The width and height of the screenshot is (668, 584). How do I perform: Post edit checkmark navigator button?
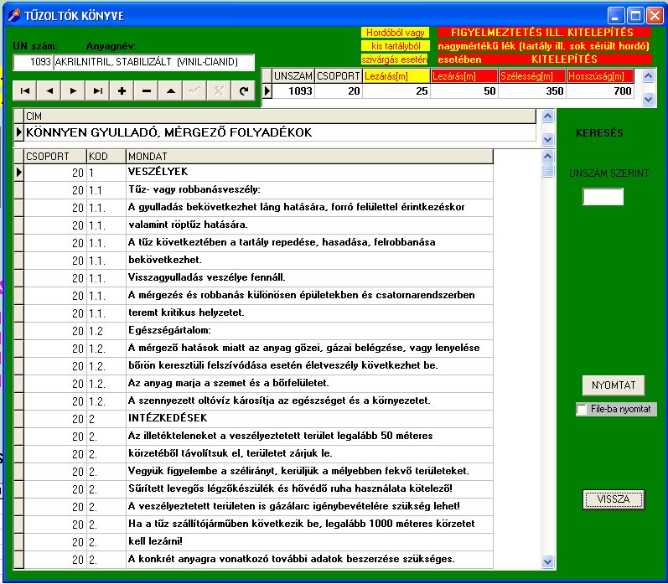click(x=195, y=90)
